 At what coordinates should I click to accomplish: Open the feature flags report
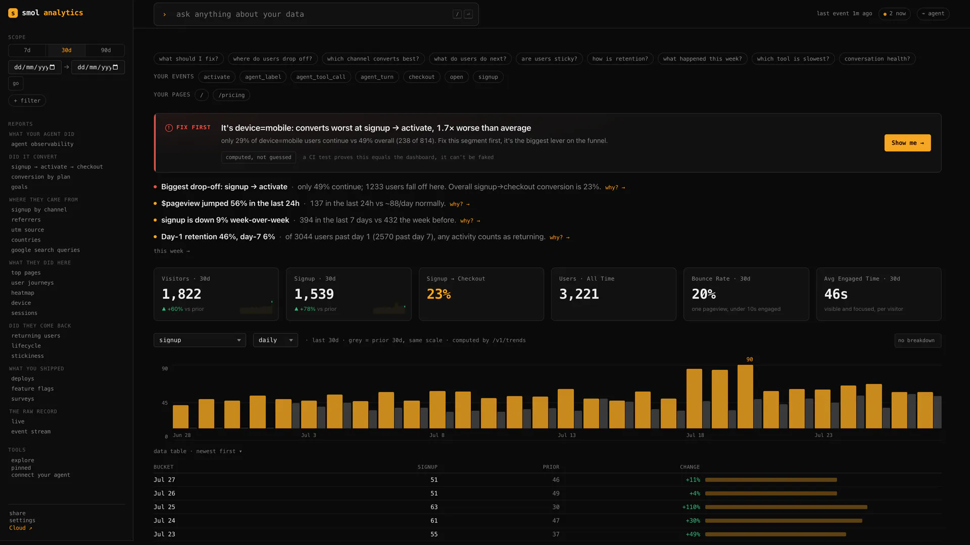click(32, 389)
